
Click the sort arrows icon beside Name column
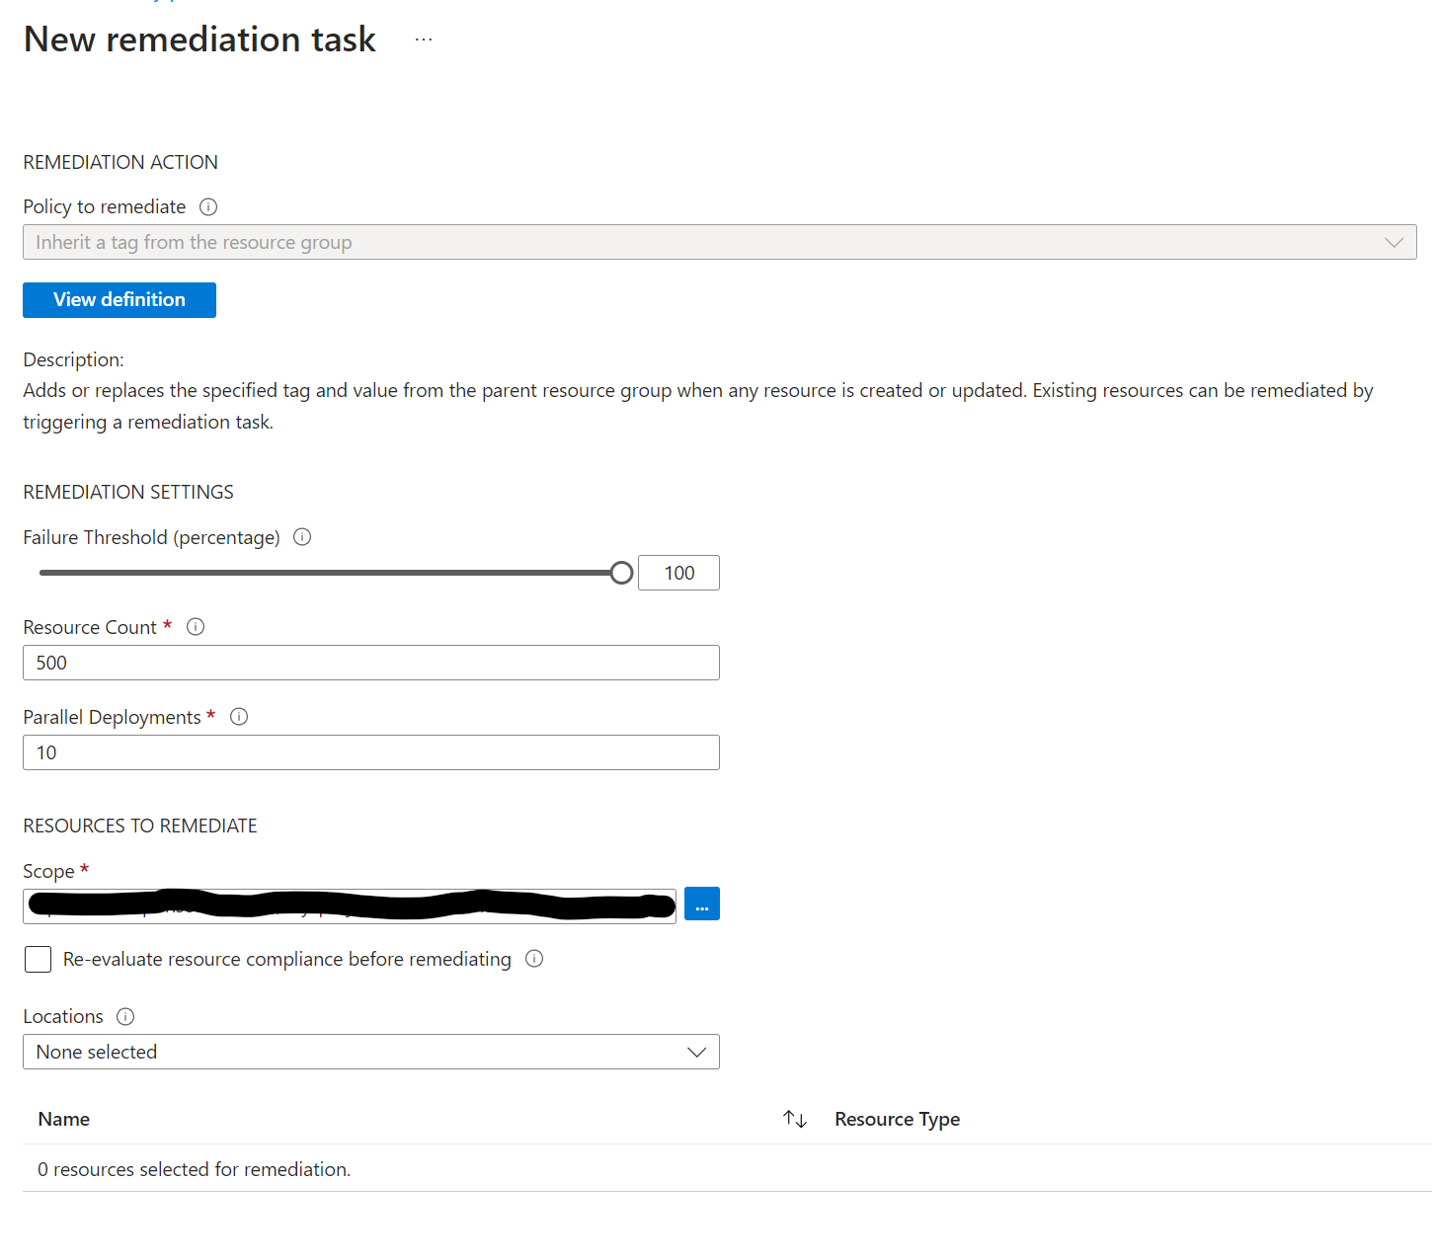(795, 1119)
